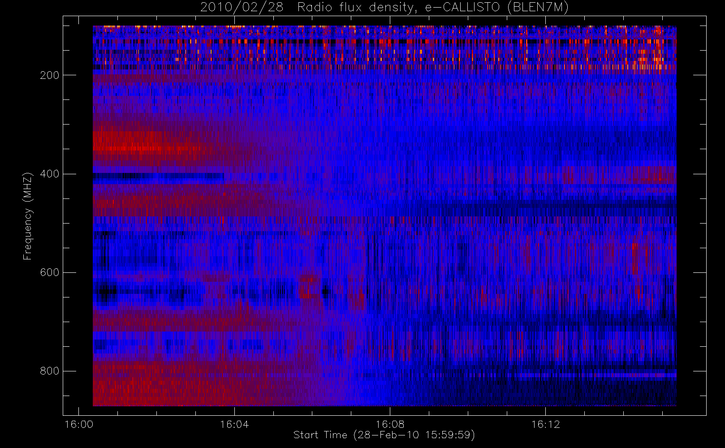Viewport: 725px width, 448px height.
Task: Click the 16:00 time tick label
Action: tap(79, 424)
